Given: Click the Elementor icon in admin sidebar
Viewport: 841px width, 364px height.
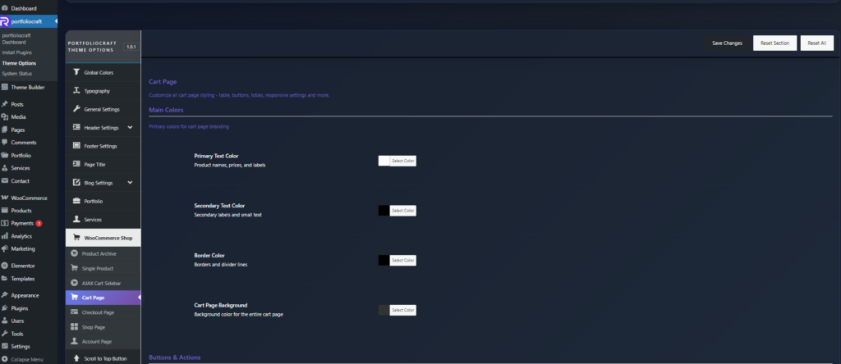Looking at the screenshot, I should pos(5,266).
